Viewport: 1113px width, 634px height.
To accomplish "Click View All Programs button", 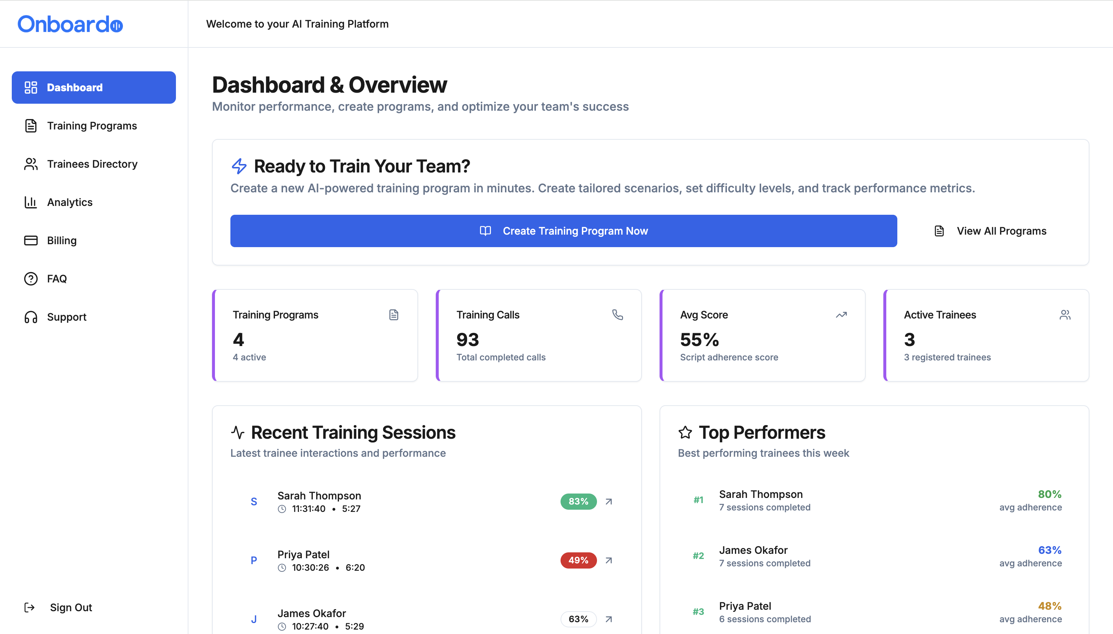I will (990, 231).
